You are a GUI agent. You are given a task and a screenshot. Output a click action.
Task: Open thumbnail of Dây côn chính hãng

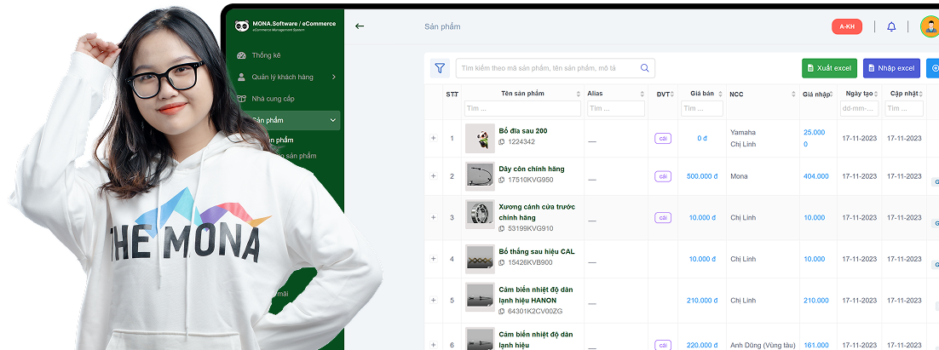click(x=481, y=176)
